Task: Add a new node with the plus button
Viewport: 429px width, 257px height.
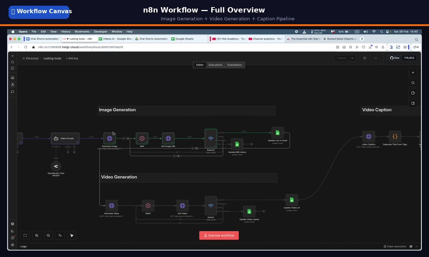Action: 413,72
